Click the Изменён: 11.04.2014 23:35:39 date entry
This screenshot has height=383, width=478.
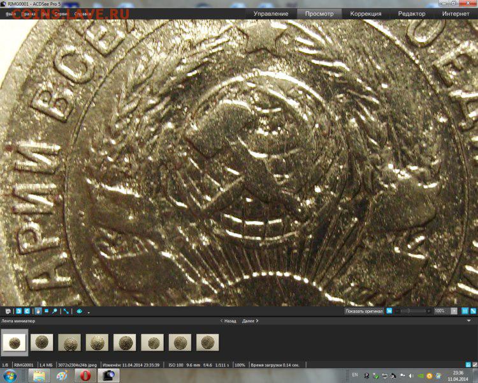pos(131,365)
